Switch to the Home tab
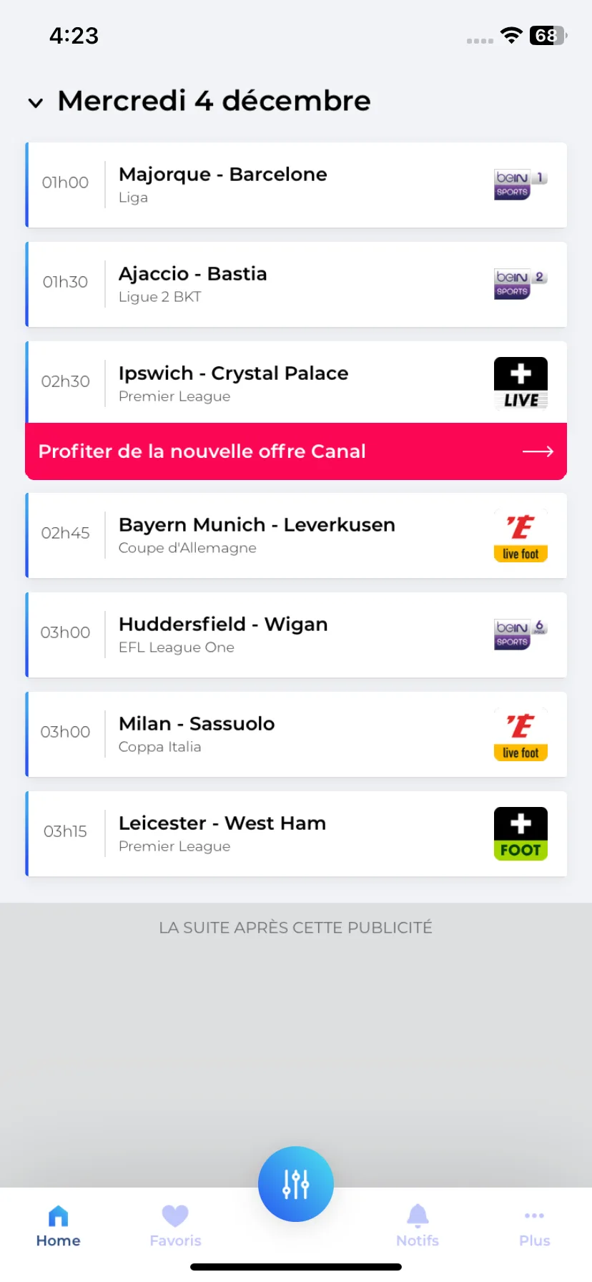592x1282 pixels. [59, 1227]
